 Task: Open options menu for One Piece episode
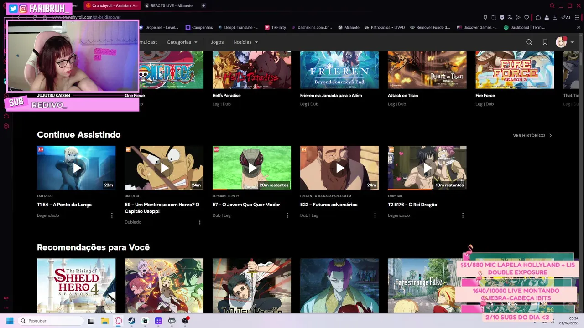(199, 222)
